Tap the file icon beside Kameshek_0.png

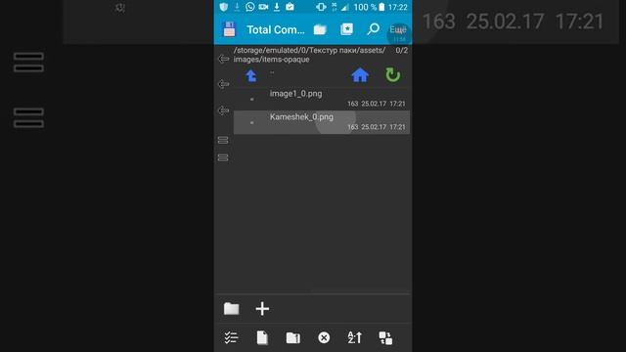coord(252,122)
